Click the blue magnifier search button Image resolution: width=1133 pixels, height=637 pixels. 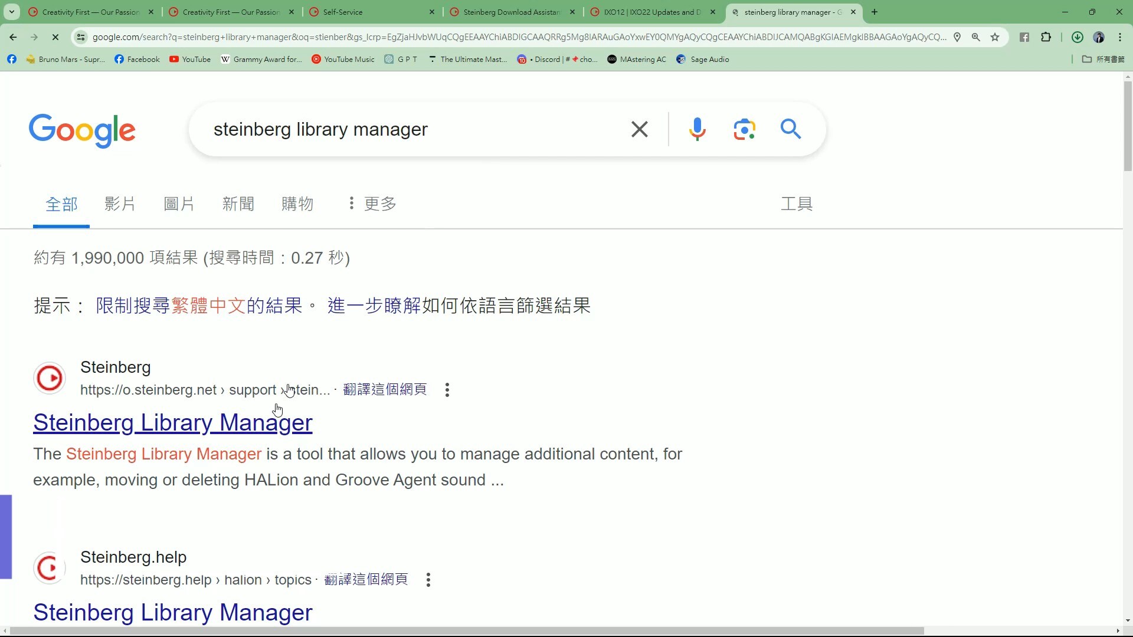coord(791,129)
